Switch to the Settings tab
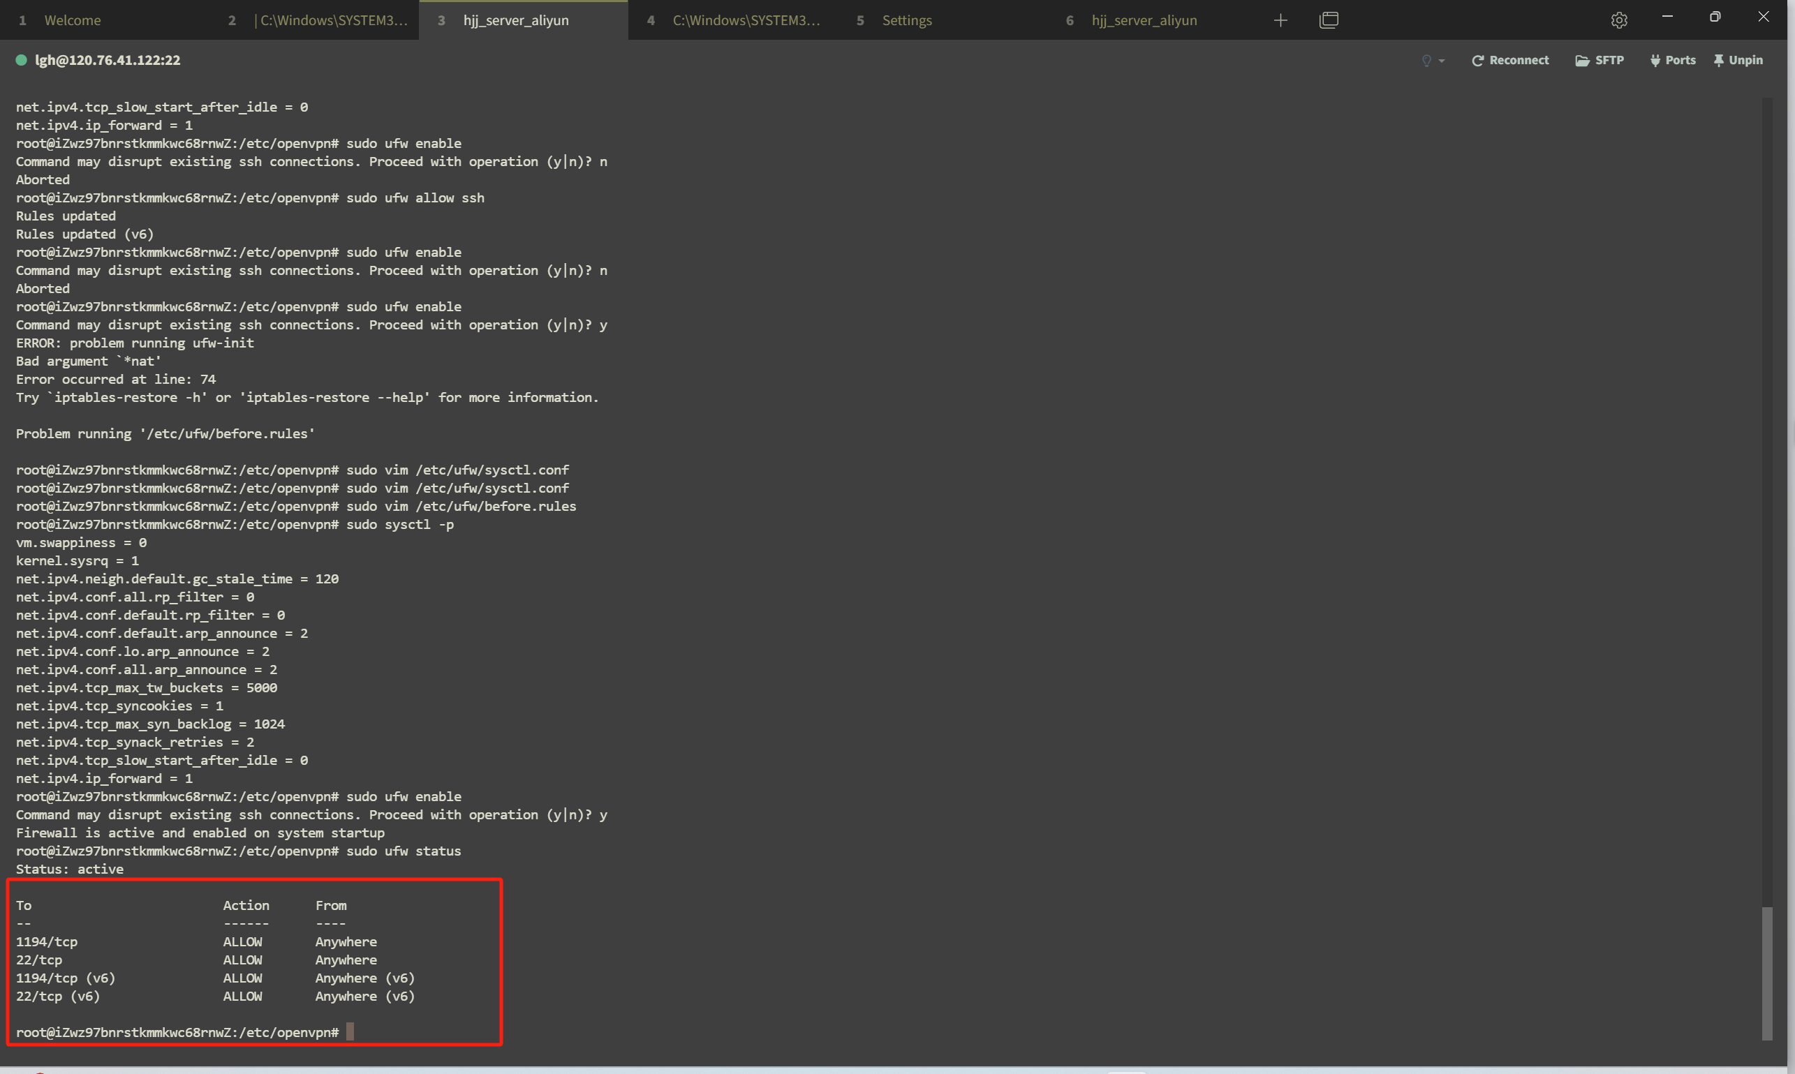This screenshot has width=1795, height=1074. pyautogui.click(x=942, y=20)
